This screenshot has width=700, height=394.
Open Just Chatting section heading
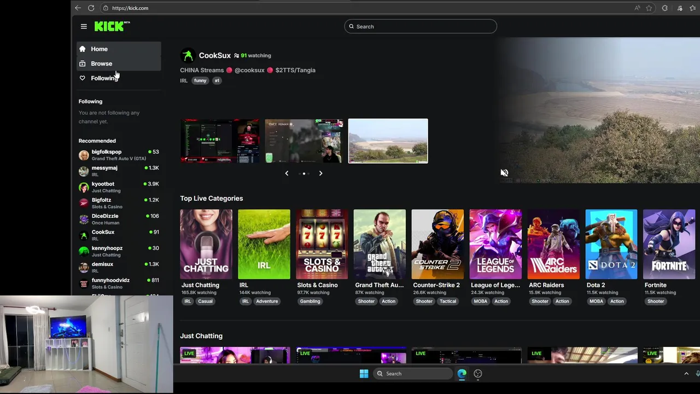click(201, 336)
